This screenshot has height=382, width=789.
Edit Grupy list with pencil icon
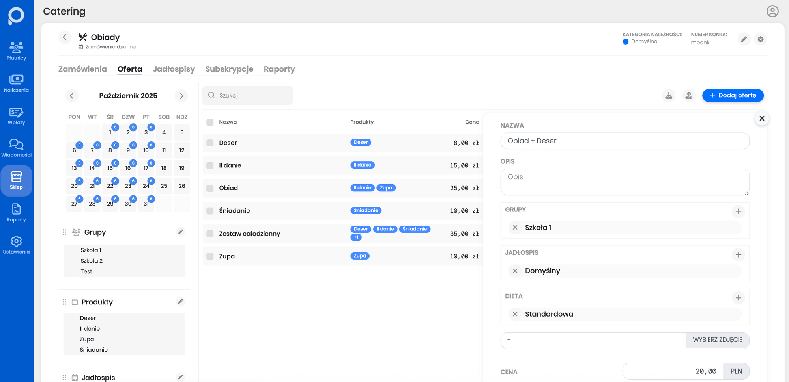pyautogui.click(x=180, y=232)
